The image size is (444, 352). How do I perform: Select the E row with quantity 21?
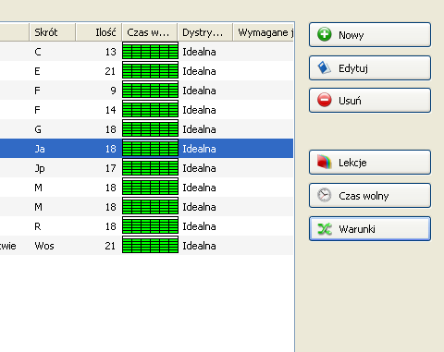[x=146, y=71]
